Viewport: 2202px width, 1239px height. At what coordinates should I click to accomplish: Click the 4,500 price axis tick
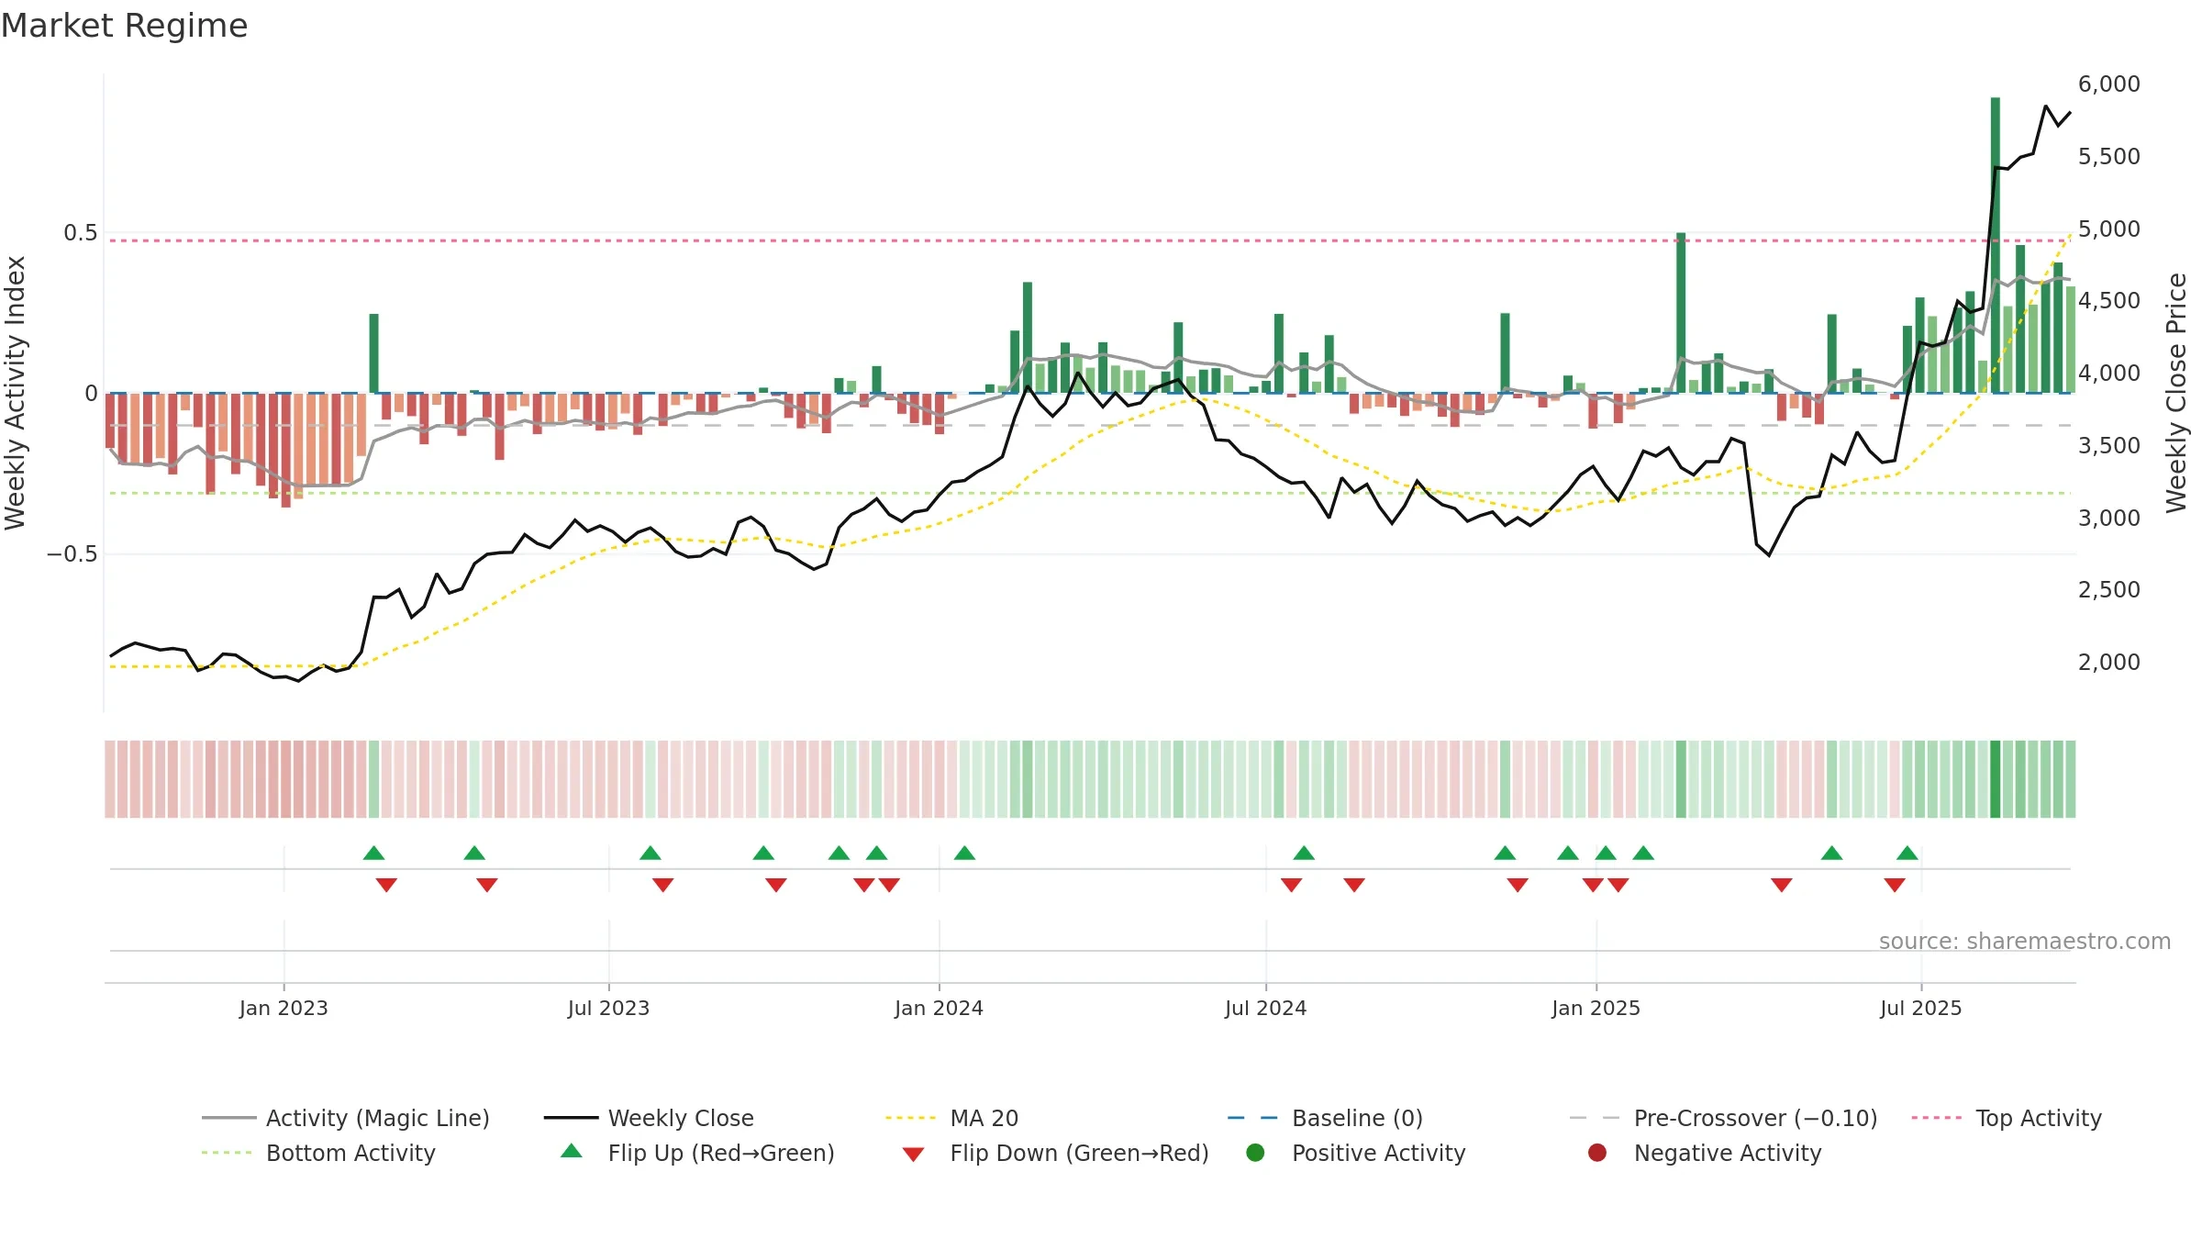pos(2108,301)
